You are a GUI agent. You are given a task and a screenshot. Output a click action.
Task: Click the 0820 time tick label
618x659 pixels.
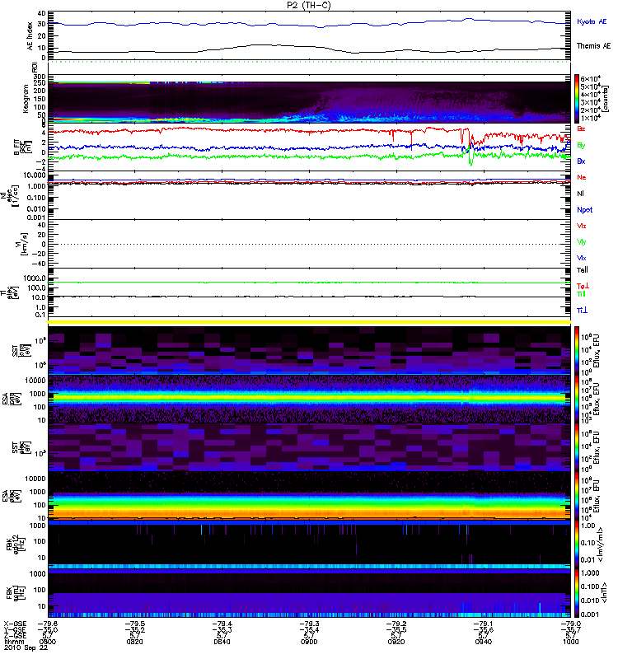[x=134, y=642]
